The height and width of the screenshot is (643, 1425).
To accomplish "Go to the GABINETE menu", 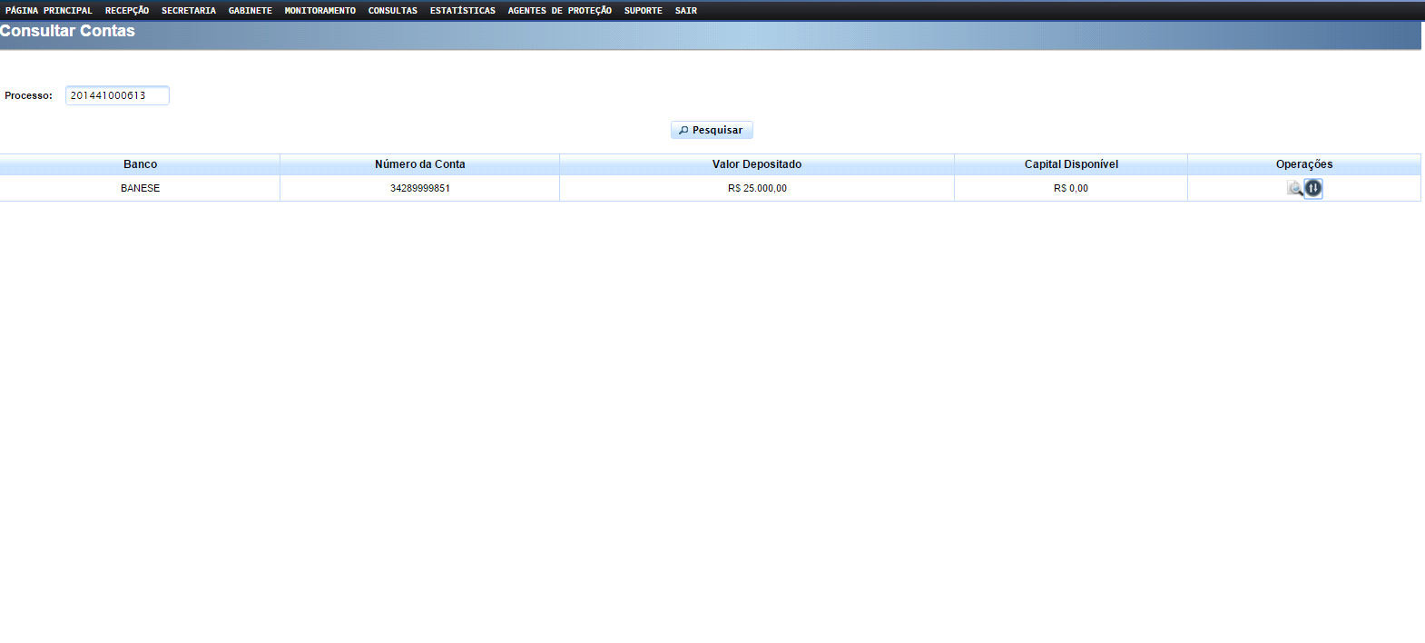I will pyautogui.click(x=251, y=11).
